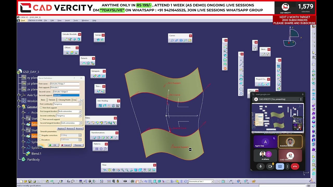
Task: Click the first Sketcher toolbar icon
Action: [264, 54]
